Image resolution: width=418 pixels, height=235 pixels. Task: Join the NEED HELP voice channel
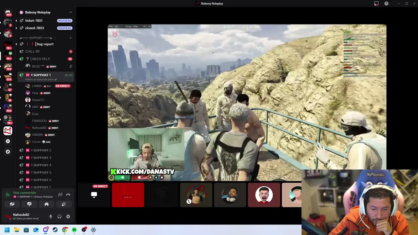[46, 59]
